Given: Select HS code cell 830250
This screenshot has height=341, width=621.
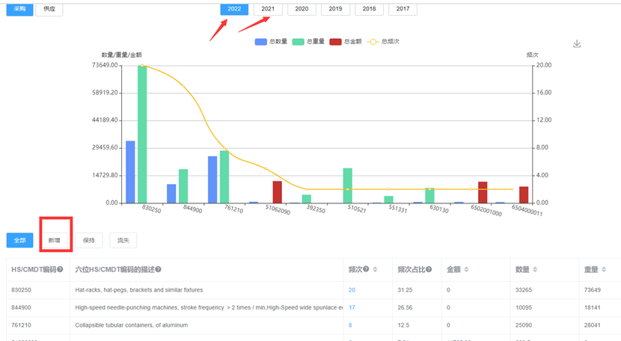Looking at the screenshot, I should point(22,290).
